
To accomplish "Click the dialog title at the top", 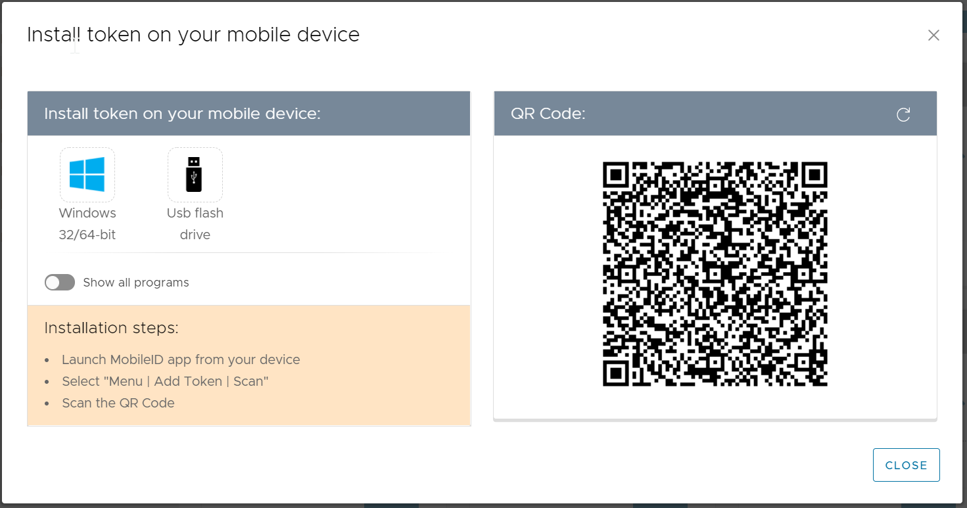I will [x=193, y=35].
